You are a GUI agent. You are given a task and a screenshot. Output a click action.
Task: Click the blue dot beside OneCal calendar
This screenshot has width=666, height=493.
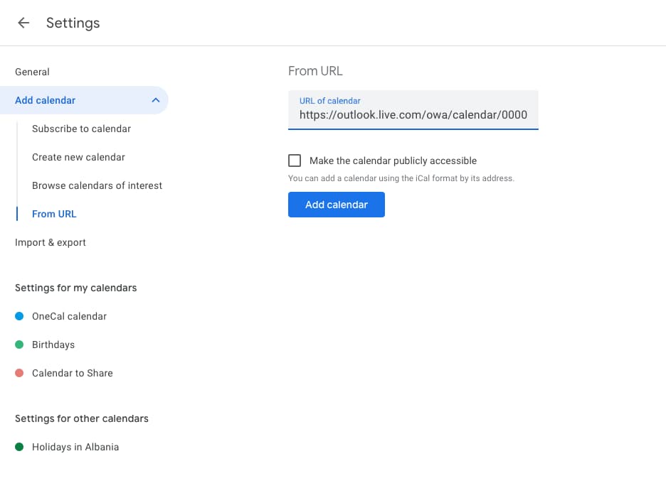[18, 316]
